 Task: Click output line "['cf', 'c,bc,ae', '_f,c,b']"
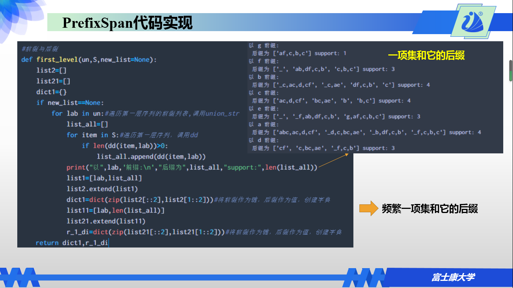tap(323, 148)
